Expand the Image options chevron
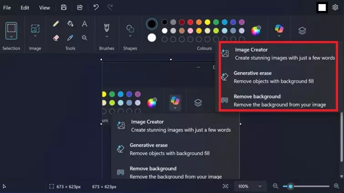The height and width of the screenshot is (193, 344). [x=35, y=36]
